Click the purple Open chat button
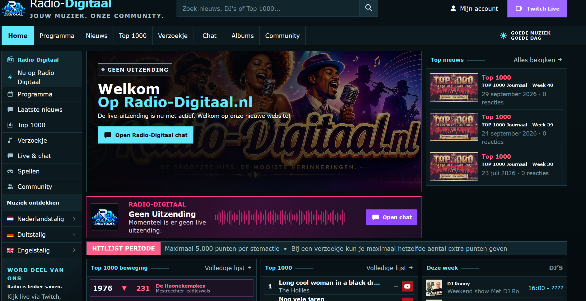 [x=391, y=217]
